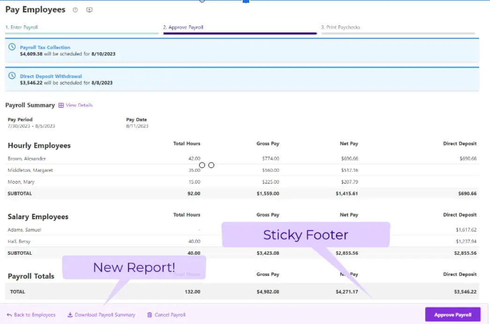Click the pay date 8/11/2023
490x324 pixels.
coord(137,126)
